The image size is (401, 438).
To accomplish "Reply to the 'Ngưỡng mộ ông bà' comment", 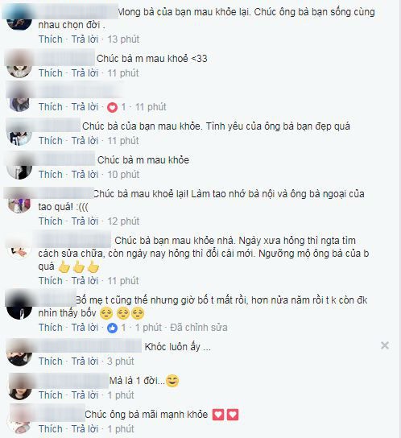I will click(85, 281).
